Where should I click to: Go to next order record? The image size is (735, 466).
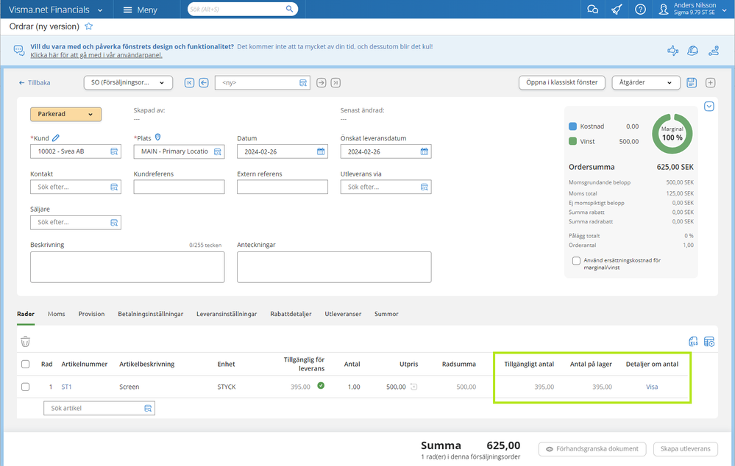click(321, 83)
